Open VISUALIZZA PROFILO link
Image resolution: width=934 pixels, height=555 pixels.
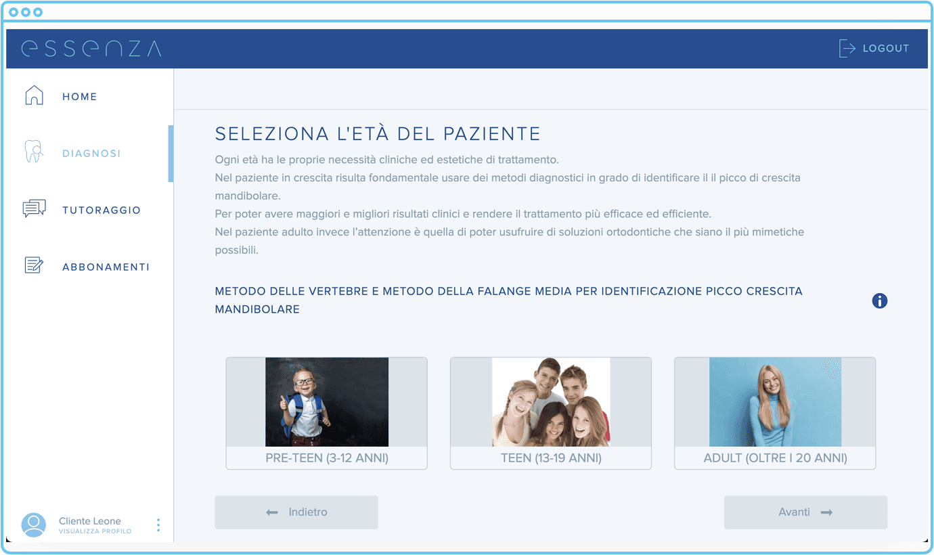click(x=95, y=531)
